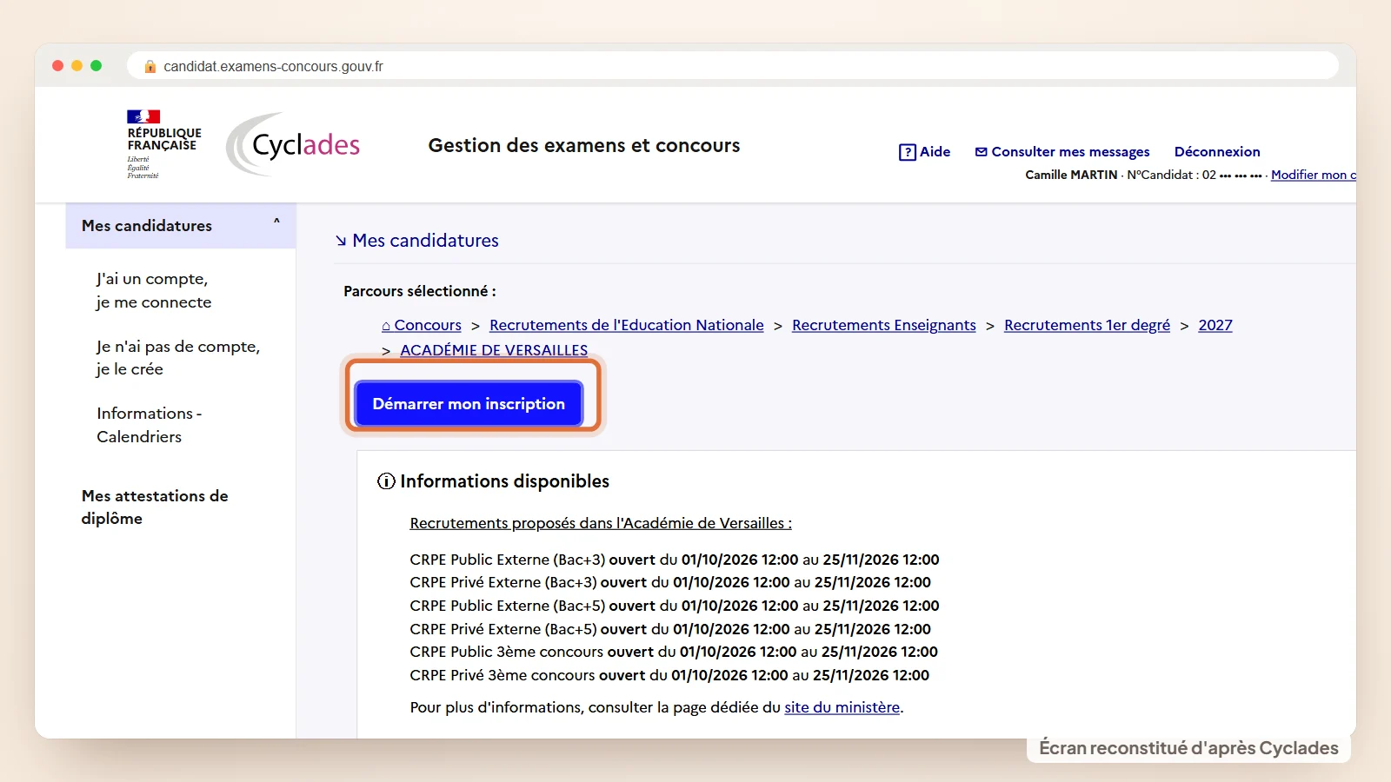
Task: Click the Déconnexion link
Action: [1217, 151]
